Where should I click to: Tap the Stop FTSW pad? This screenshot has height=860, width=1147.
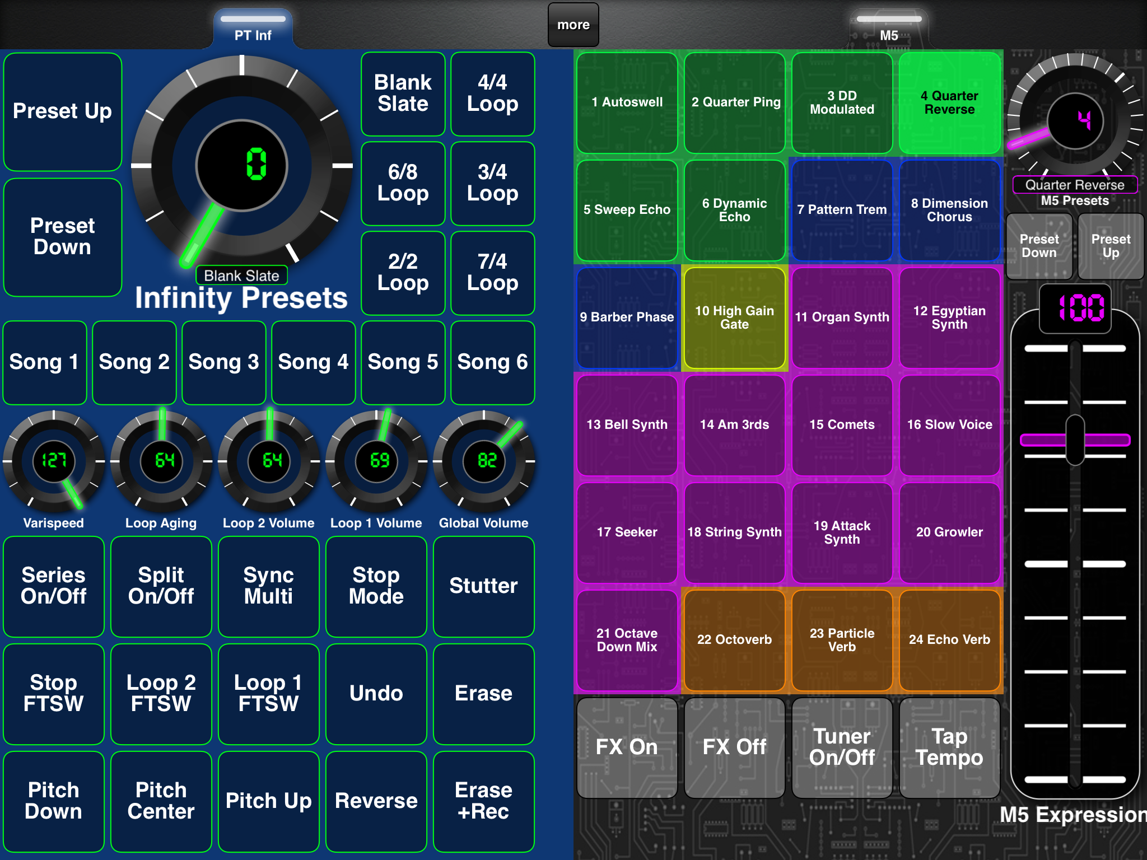(54, 694)
